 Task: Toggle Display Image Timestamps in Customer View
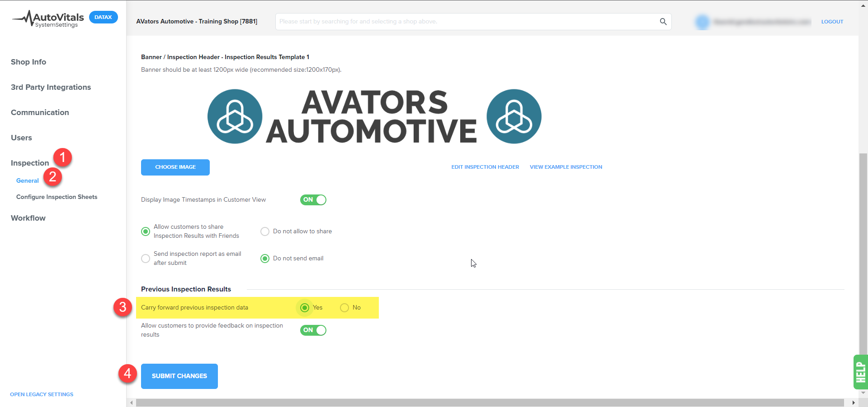[313, 200]
